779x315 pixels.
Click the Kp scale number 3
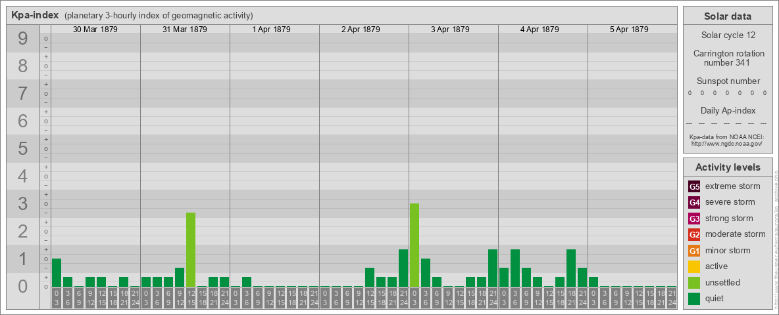(x=22, y=203)
